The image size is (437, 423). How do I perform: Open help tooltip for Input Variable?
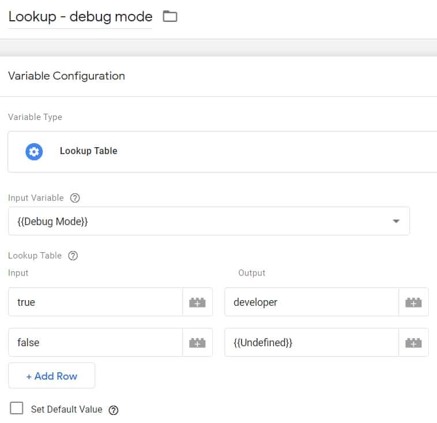(x=74, y=198)
